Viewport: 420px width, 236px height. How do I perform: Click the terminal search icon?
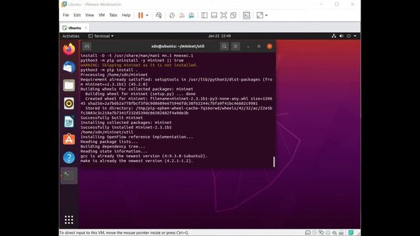point(224,47)
